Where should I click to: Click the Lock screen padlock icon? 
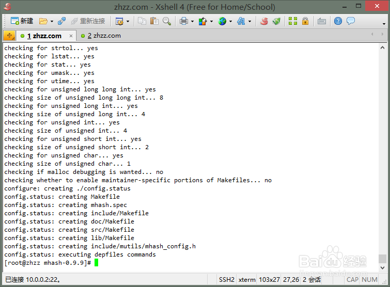tap(305, 21)
